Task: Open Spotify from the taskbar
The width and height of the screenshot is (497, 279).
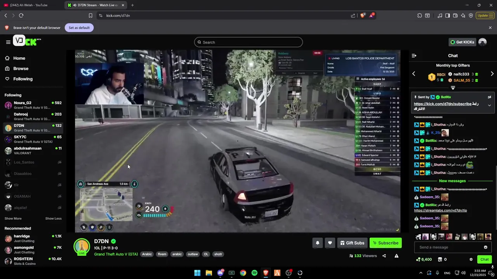Action: pos(254,273)
